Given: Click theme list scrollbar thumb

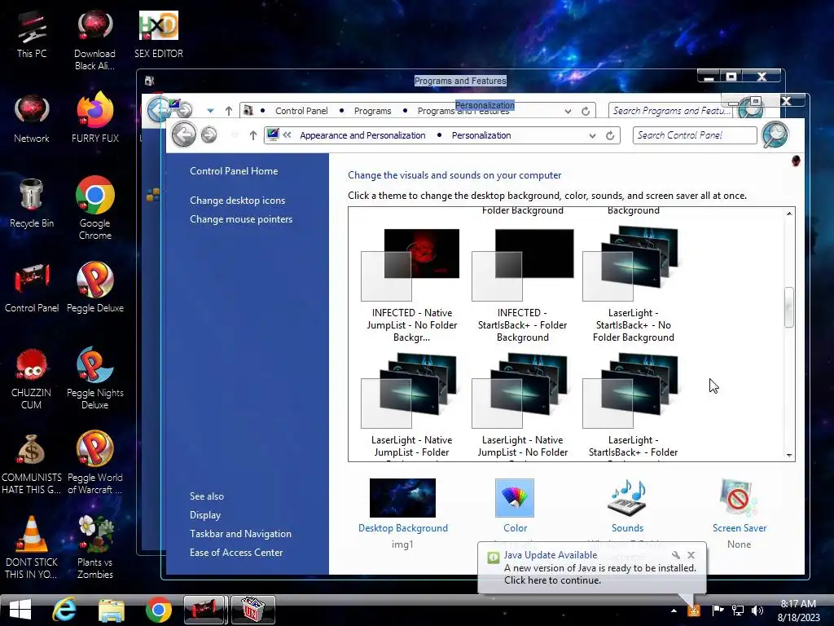Looking at the screenshot, I should coord(788,307).
